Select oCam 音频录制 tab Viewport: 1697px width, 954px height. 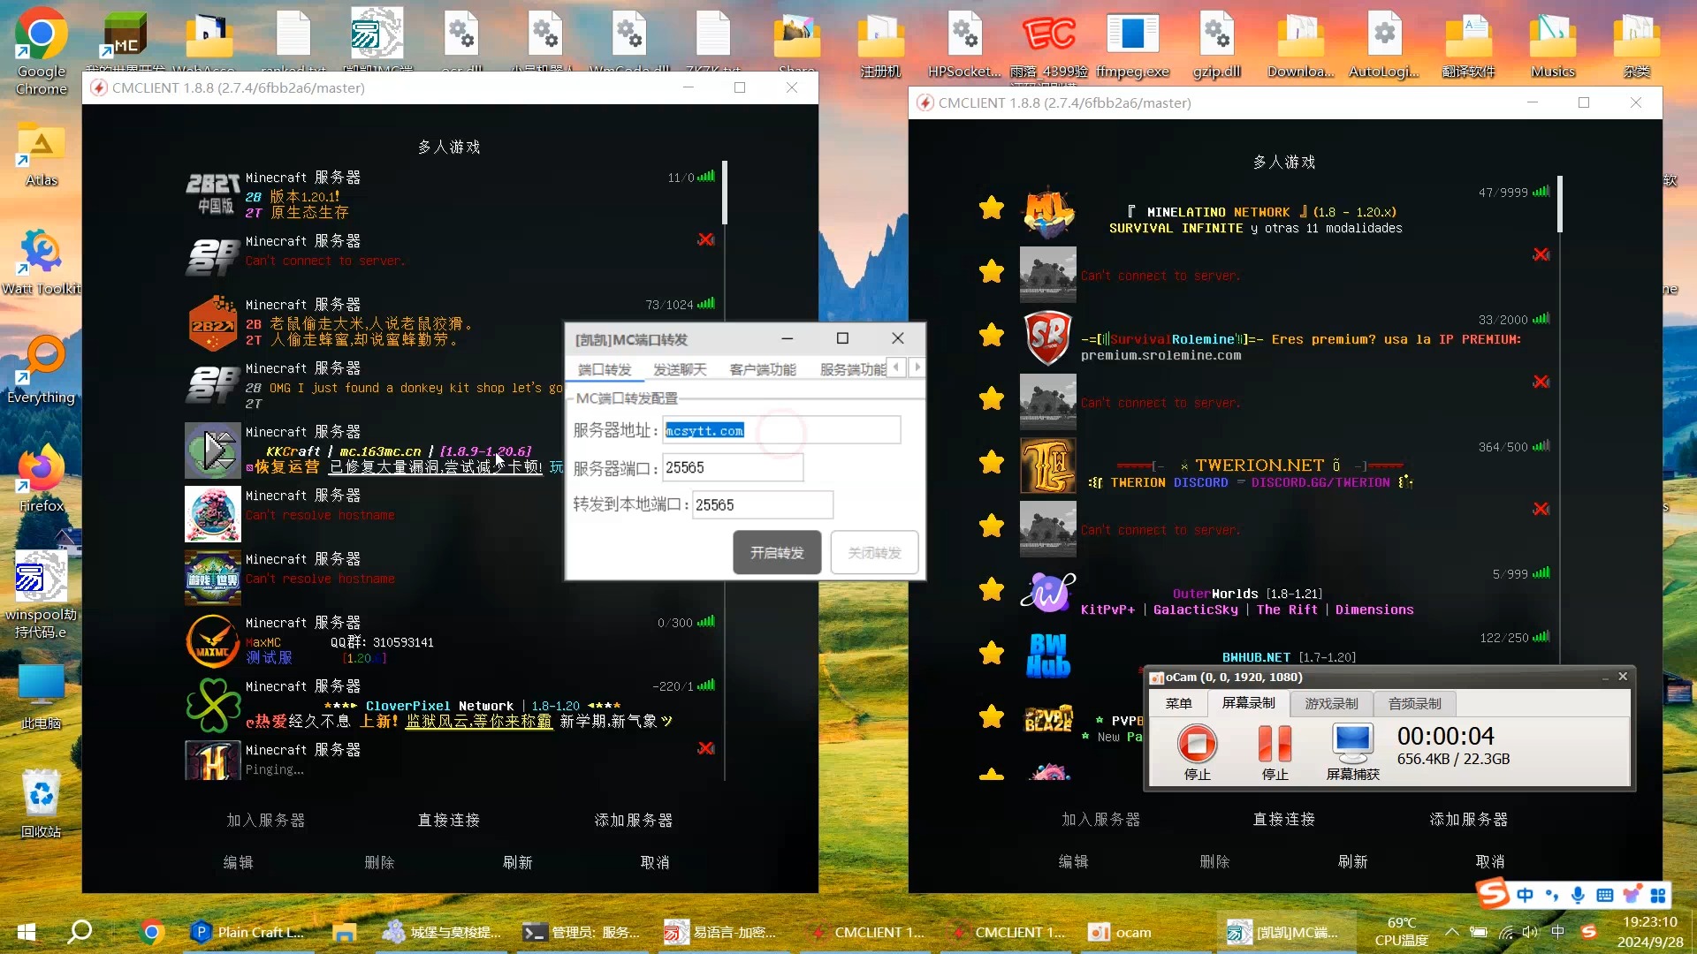point(1414,703)
